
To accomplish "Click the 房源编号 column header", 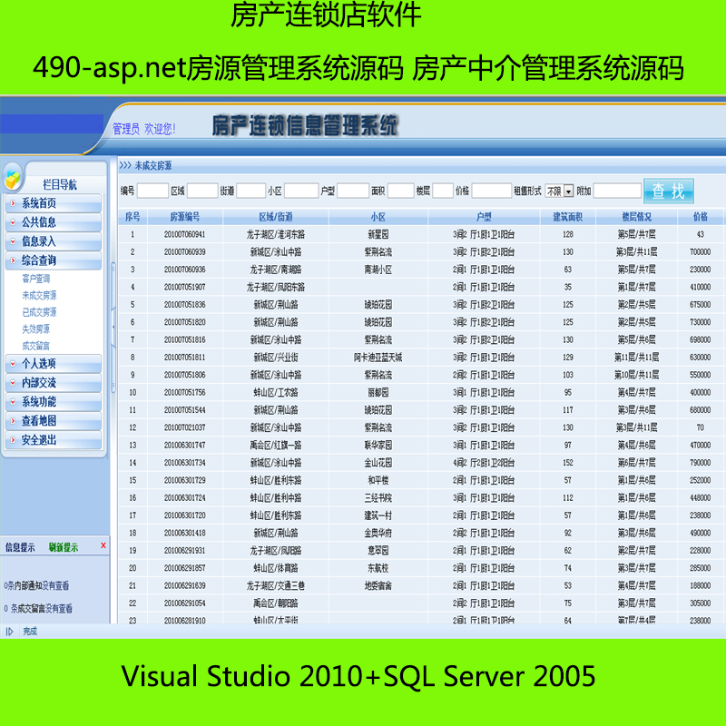I will (x=185, y=217).
